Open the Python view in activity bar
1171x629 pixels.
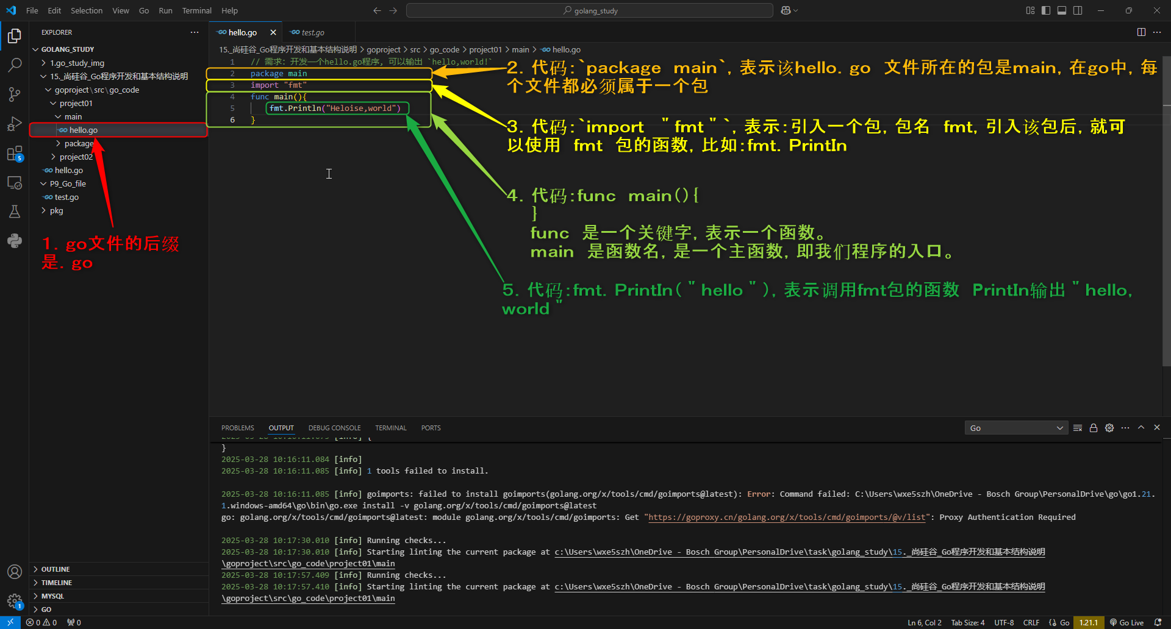coord(15,241)
